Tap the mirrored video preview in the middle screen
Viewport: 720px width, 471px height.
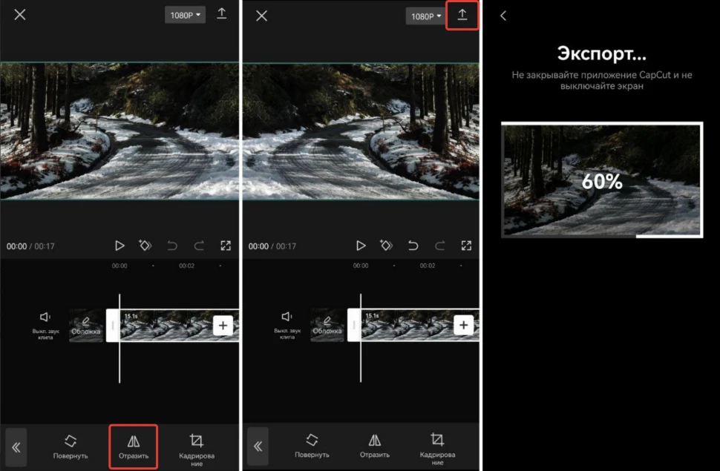(361, 131)
